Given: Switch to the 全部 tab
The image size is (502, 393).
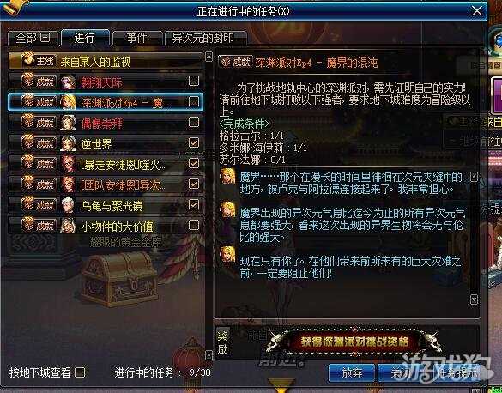Looking at the screenshot, I should pyautogui.click(x=33, y=38).
